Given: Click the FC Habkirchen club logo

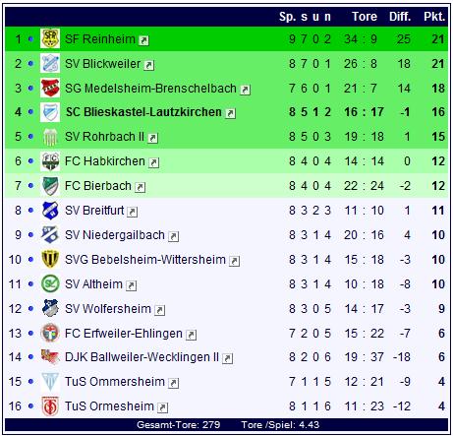Looking at the screenshot, I should (x=50, y=161).
